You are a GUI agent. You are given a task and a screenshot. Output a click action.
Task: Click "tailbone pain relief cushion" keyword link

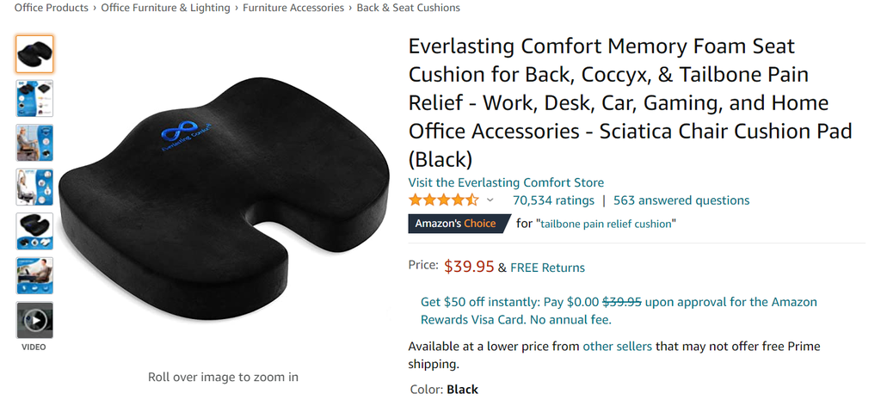point(606,224)
